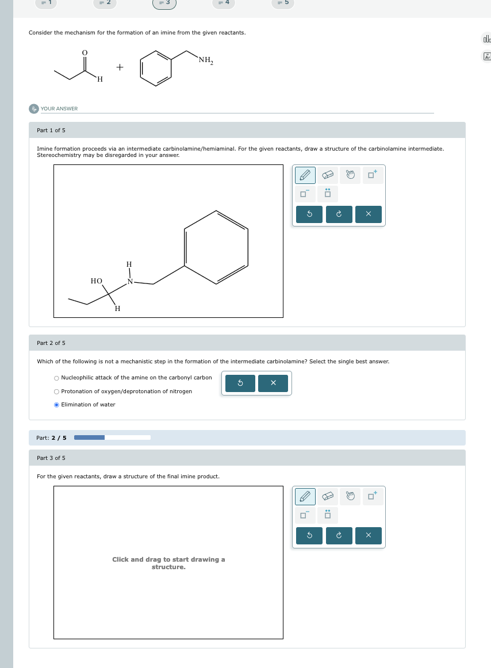Click the Part 2 of 5 progress bar
Image resolution: width=491 pixels, height=668 pixels.
(x=112, y=437)
